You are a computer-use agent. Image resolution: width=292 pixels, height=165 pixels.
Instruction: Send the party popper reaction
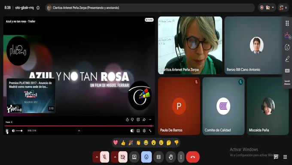pos(131,143)
